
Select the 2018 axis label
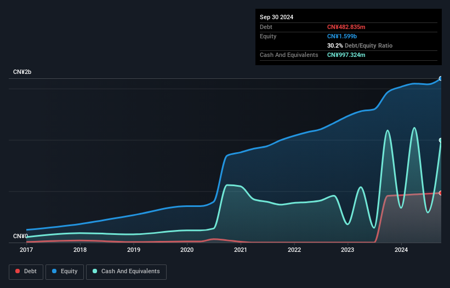pos(80,250)
